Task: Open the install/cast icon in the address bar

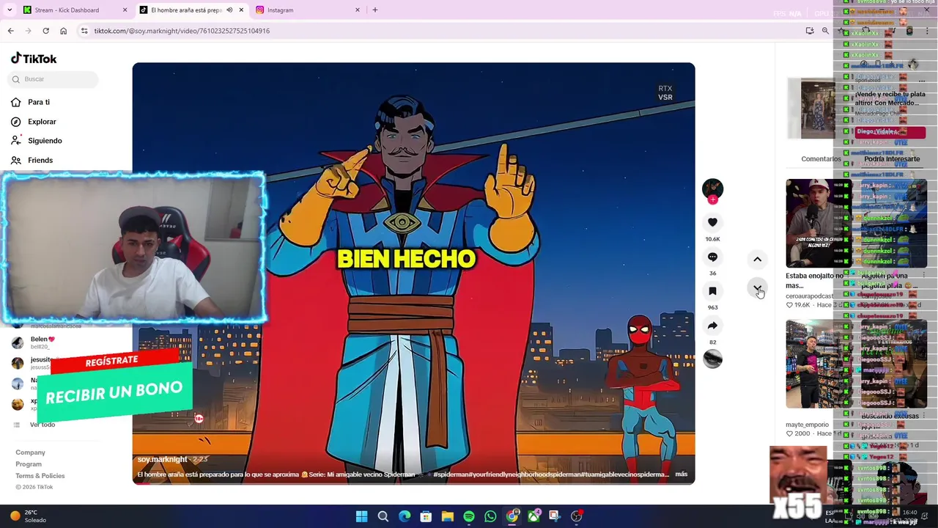Action: 810,31
